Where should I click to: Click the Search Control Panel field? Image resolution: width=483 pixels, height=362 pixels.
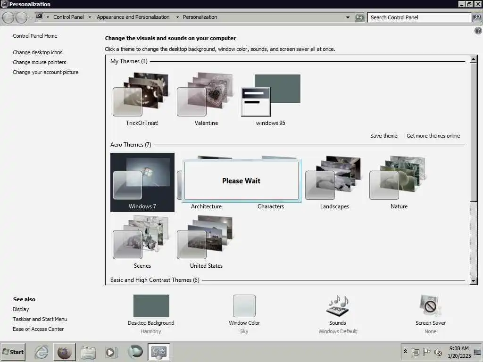coord(419,17)
